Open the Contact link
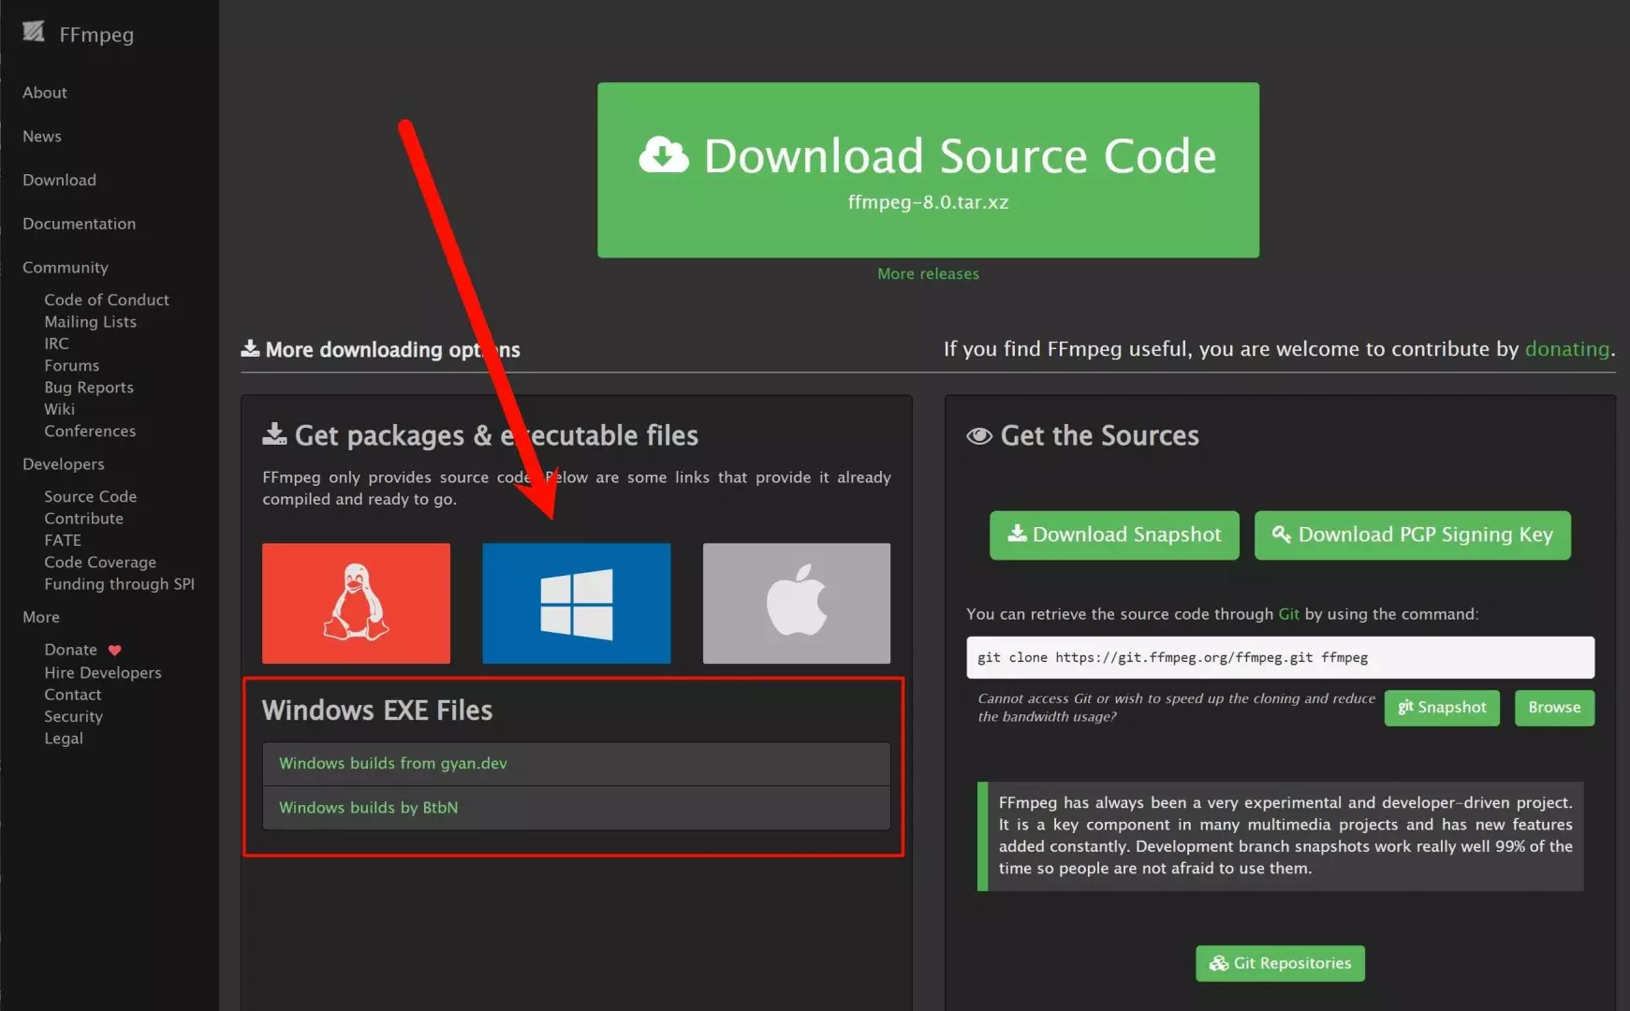Viewport: 1630px width, 1011px height. pyautogui.click(x=72, y=695)
